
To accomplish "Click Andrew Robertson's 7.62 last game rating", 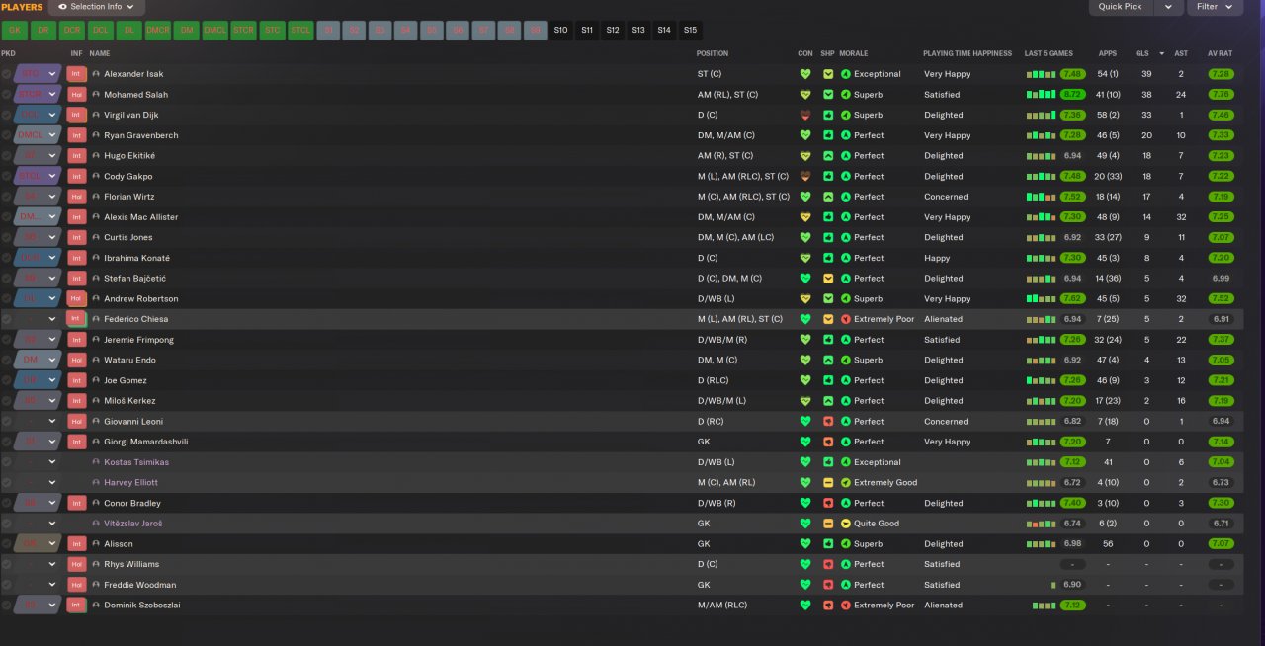I will click(1072, 298).
